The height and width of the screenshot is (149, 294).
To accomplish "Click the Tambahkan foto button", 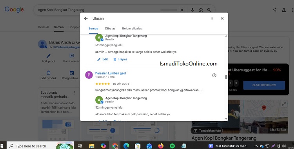I will (207, 131).
